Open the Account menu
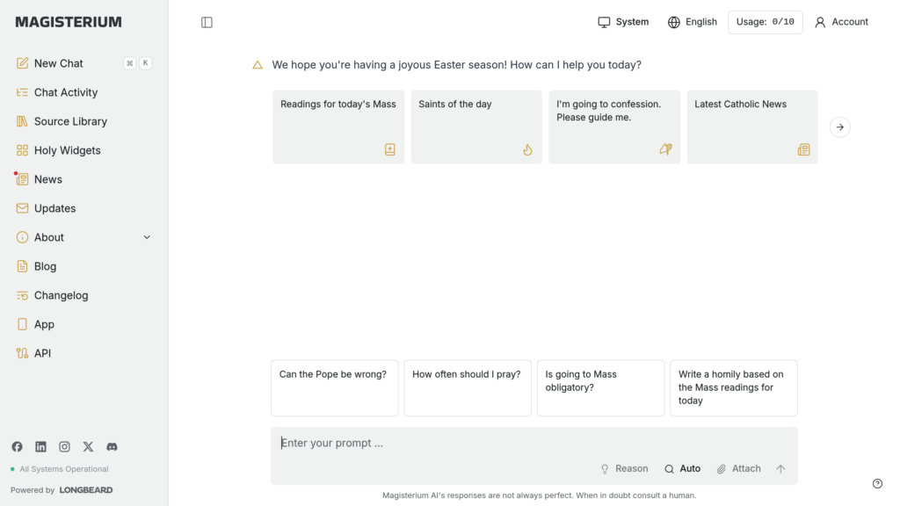Viewport: 900px width, 506px height. tap(841, 22)
